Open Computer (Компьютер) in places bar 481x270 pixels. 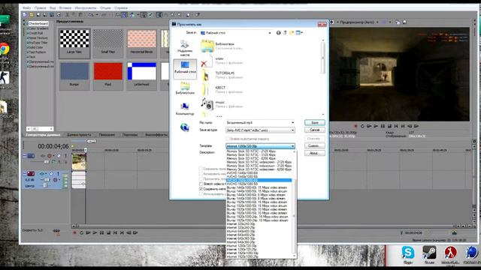click(x=185, y=109)
